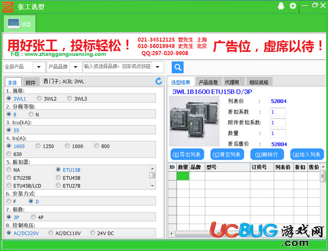Screen dimensions: 328x251
Task: Click the notification bell icon
Action: pos(281,6)
